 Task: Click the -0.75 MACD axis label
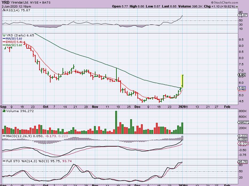243,155
